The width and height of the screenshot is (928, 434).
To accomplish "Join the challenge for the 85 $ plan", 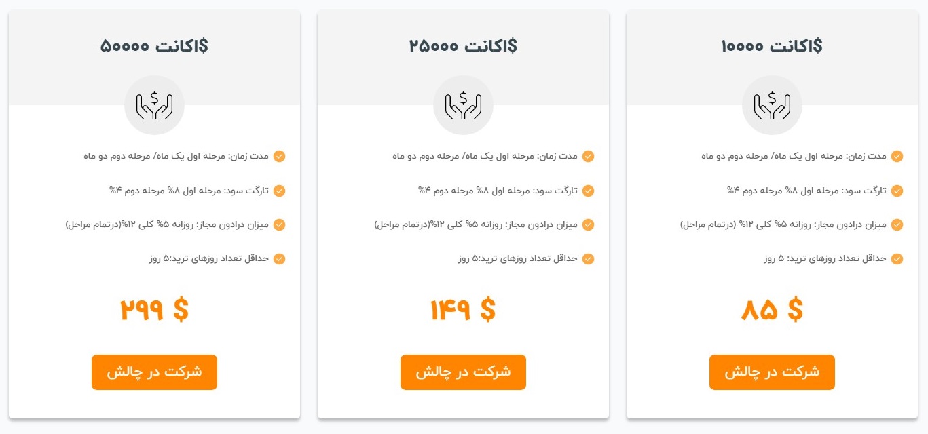I will [772, 372].
